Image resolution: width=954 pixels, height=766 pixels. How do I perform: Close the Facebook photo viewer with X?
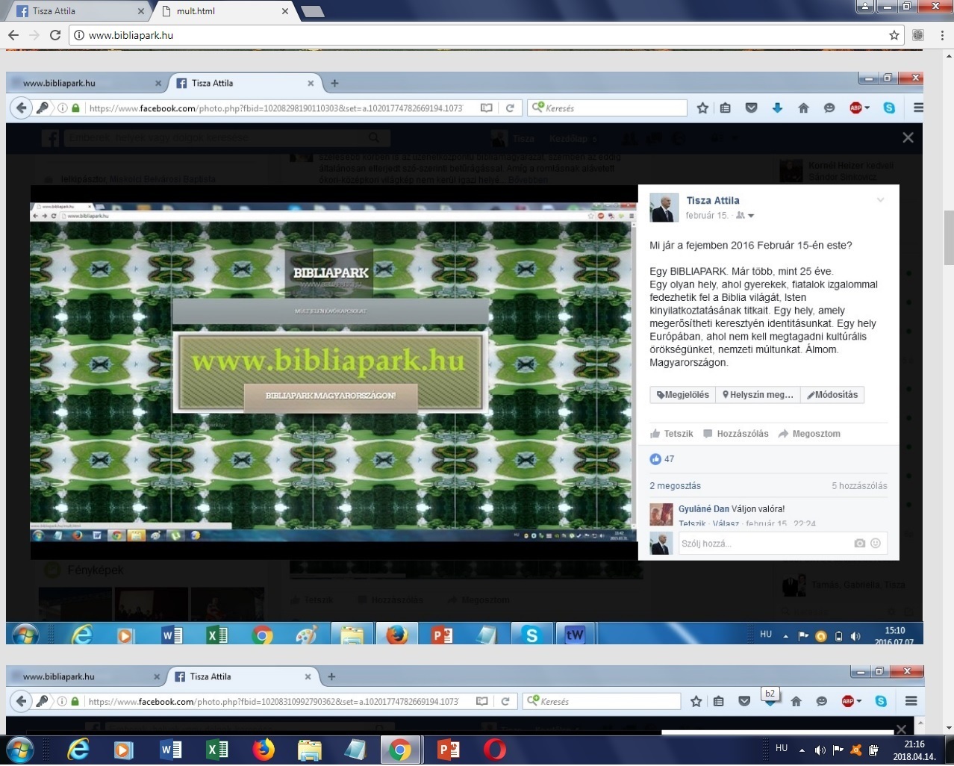click(x=908, y=137)
